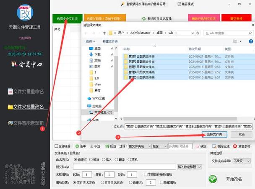Viewport: 255px width, 189px height.
Task: Open 插入特定标题 dropdown
Action: [189, 167]
